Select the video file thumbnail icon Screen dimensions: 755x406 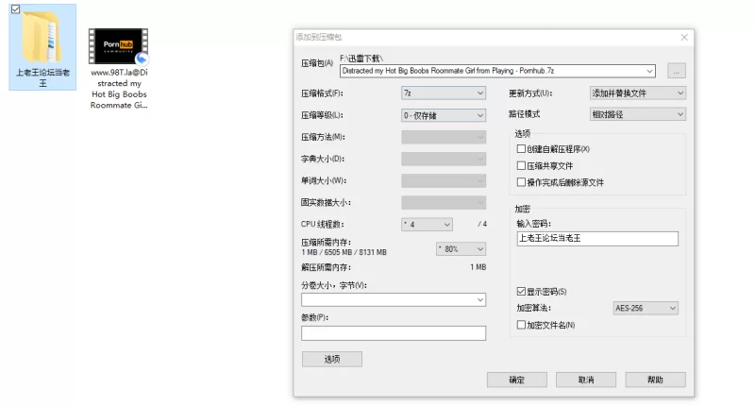pyautogui.click(x=119, y=45)
